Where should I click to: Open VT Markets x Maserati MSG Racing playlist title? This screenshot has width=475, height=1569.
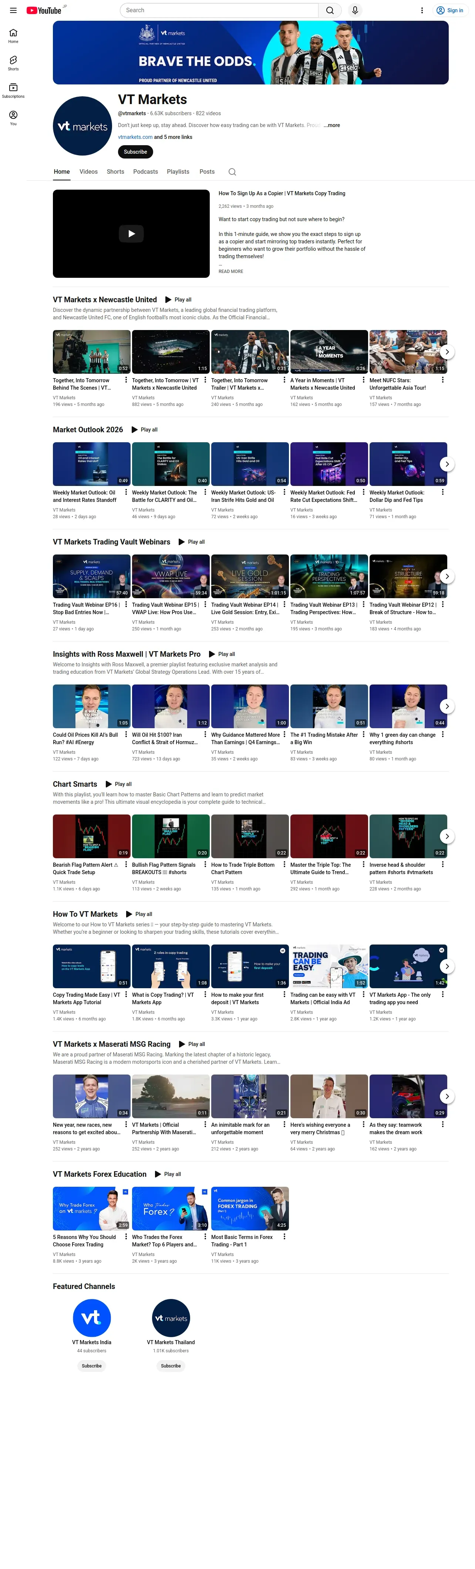[112, 1044]
